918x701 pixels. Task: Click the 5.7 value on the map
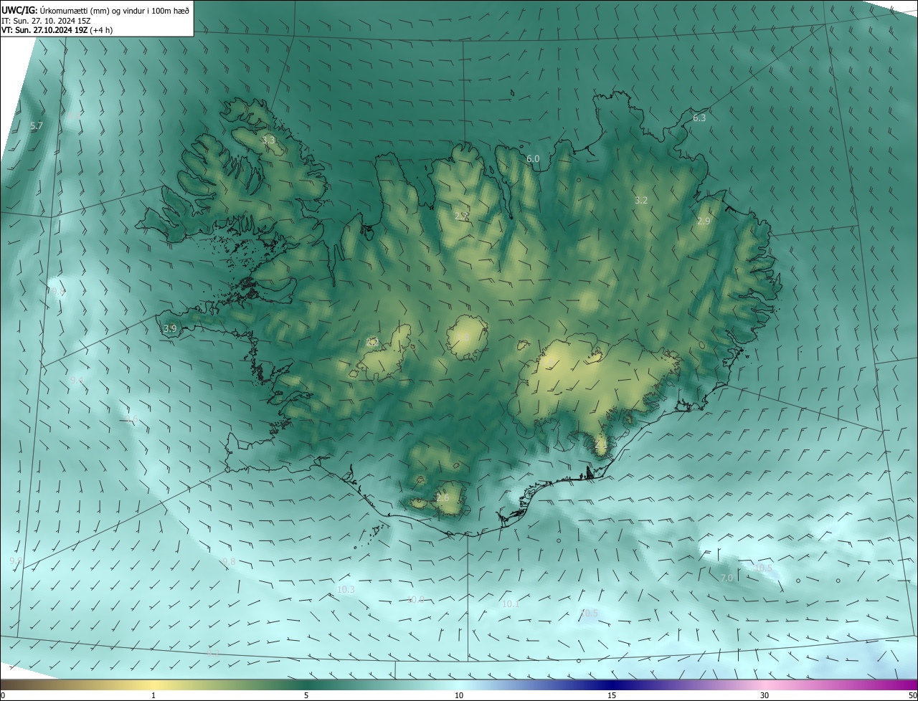click(37, 125)
